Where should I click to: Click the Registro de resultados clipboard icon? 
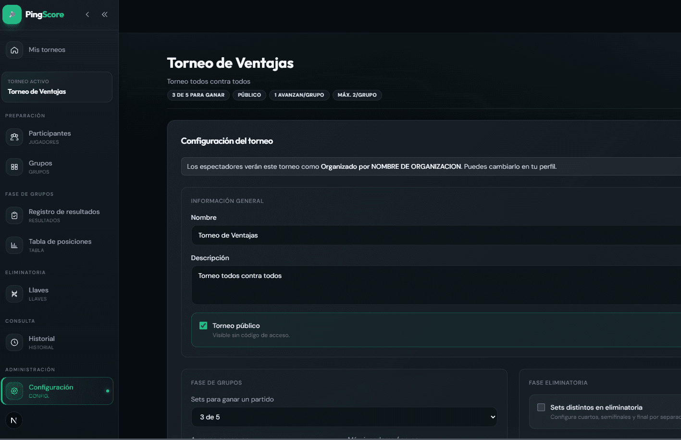click(14, 215)
